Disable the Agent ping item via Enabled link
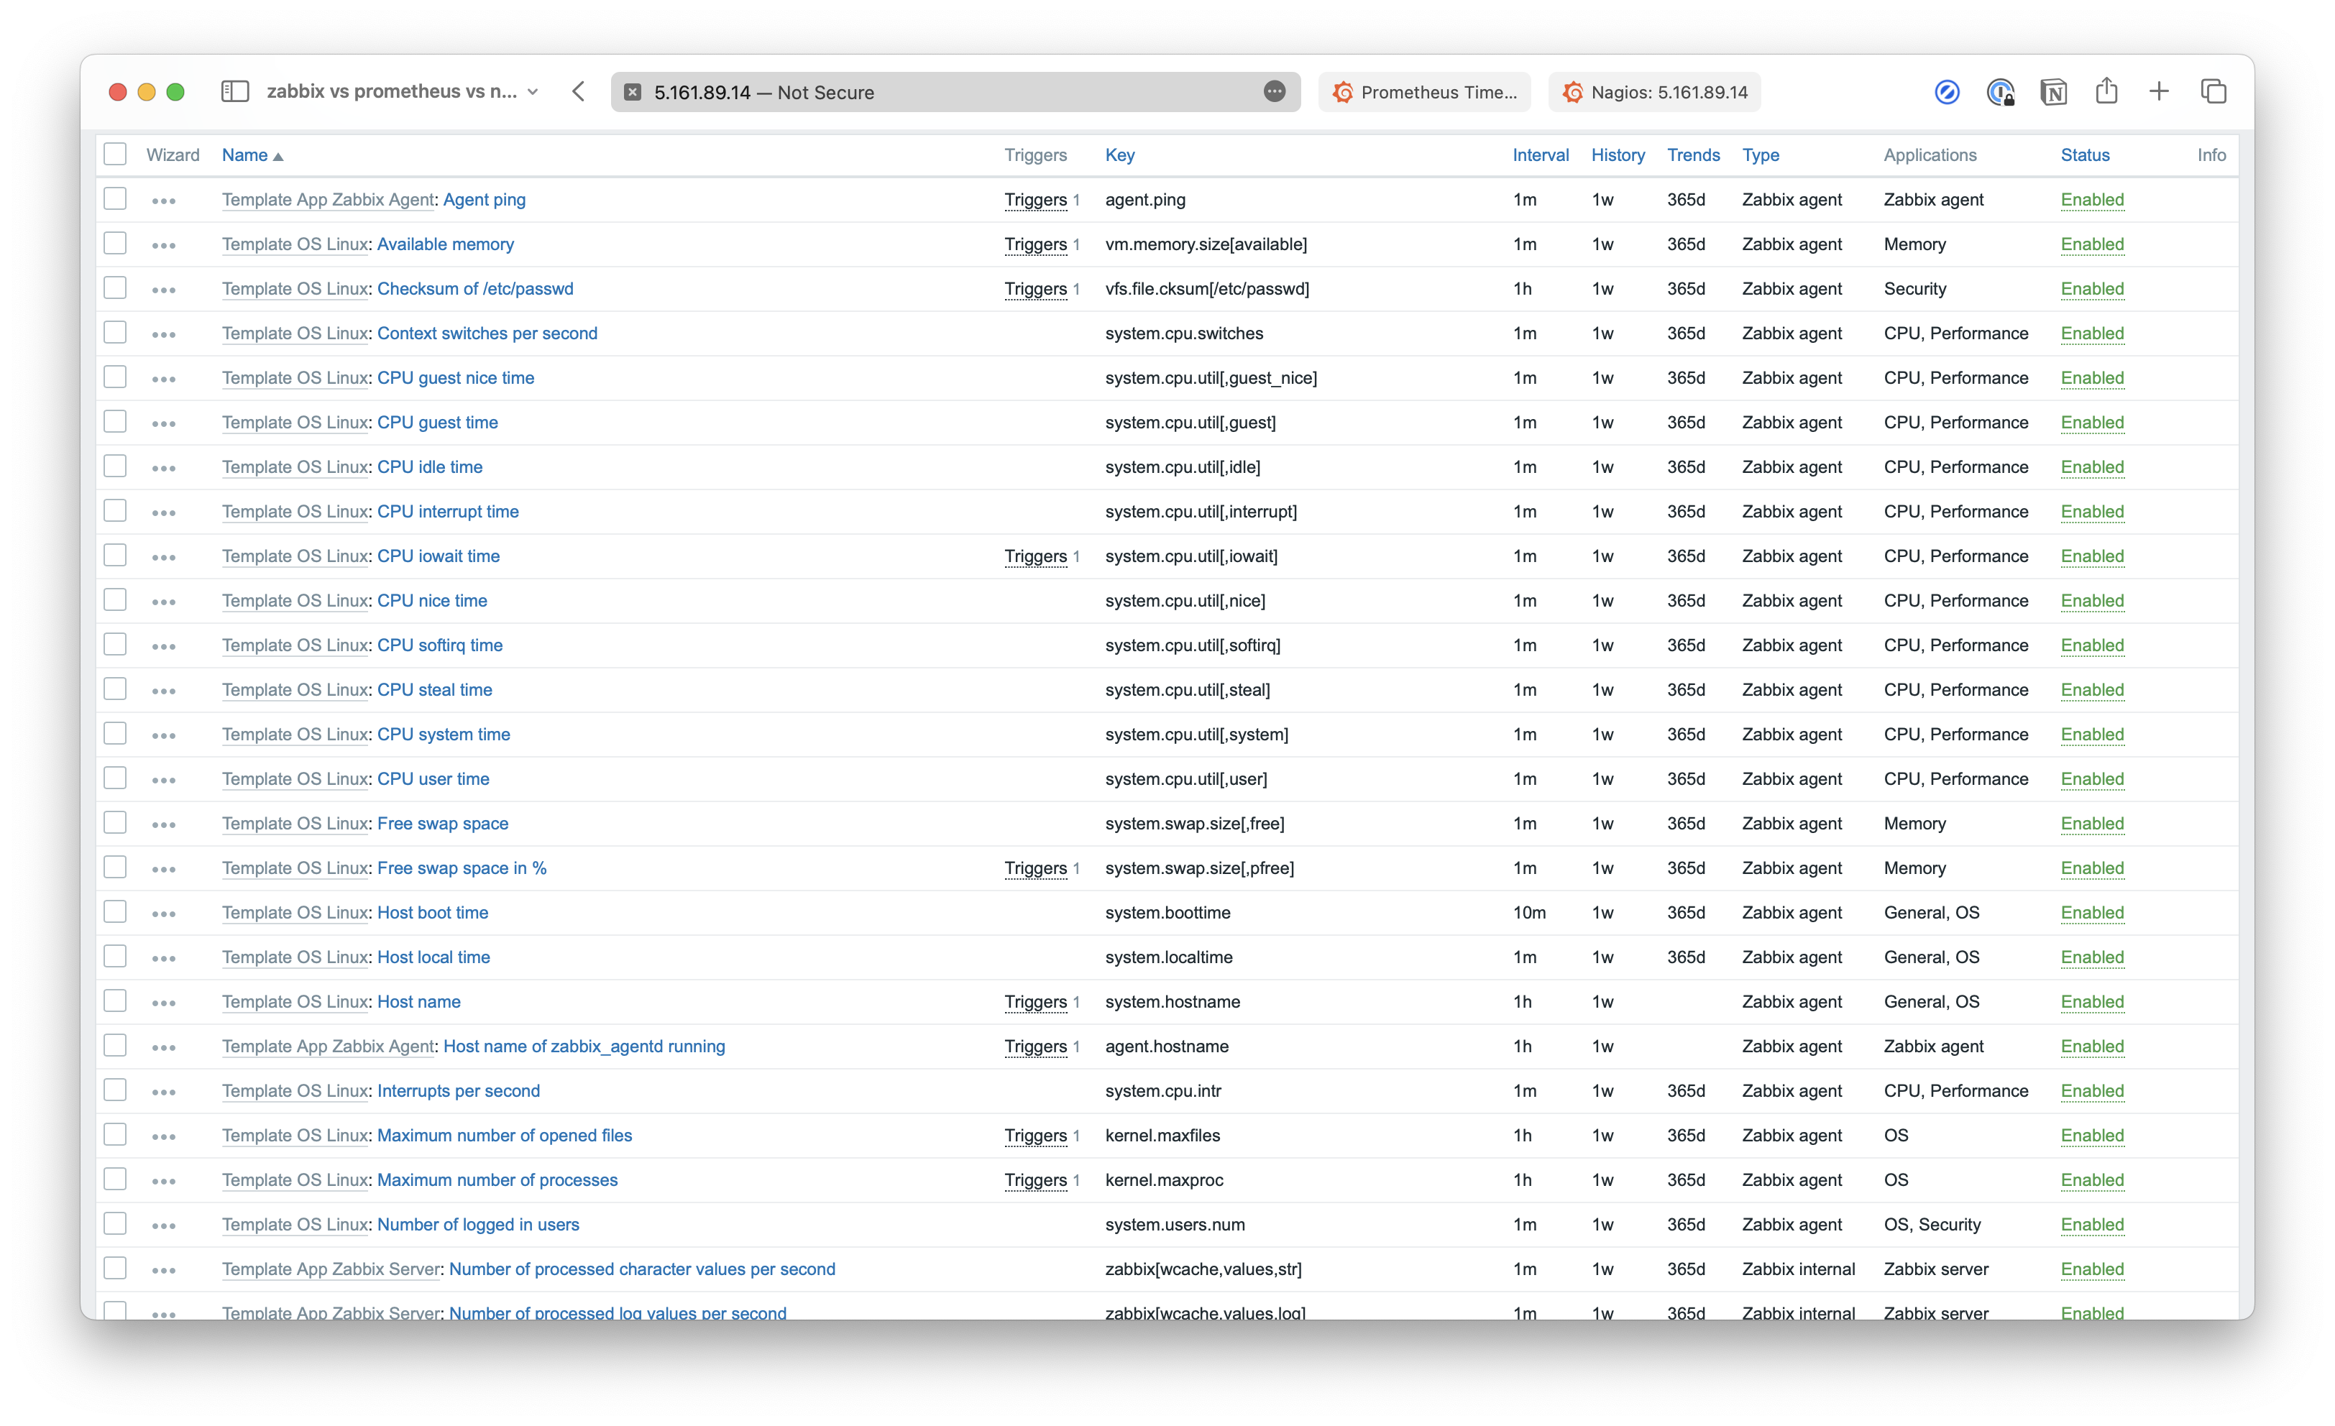Viewport: 2335px width, 1426px height. (x=2093, y=200)
